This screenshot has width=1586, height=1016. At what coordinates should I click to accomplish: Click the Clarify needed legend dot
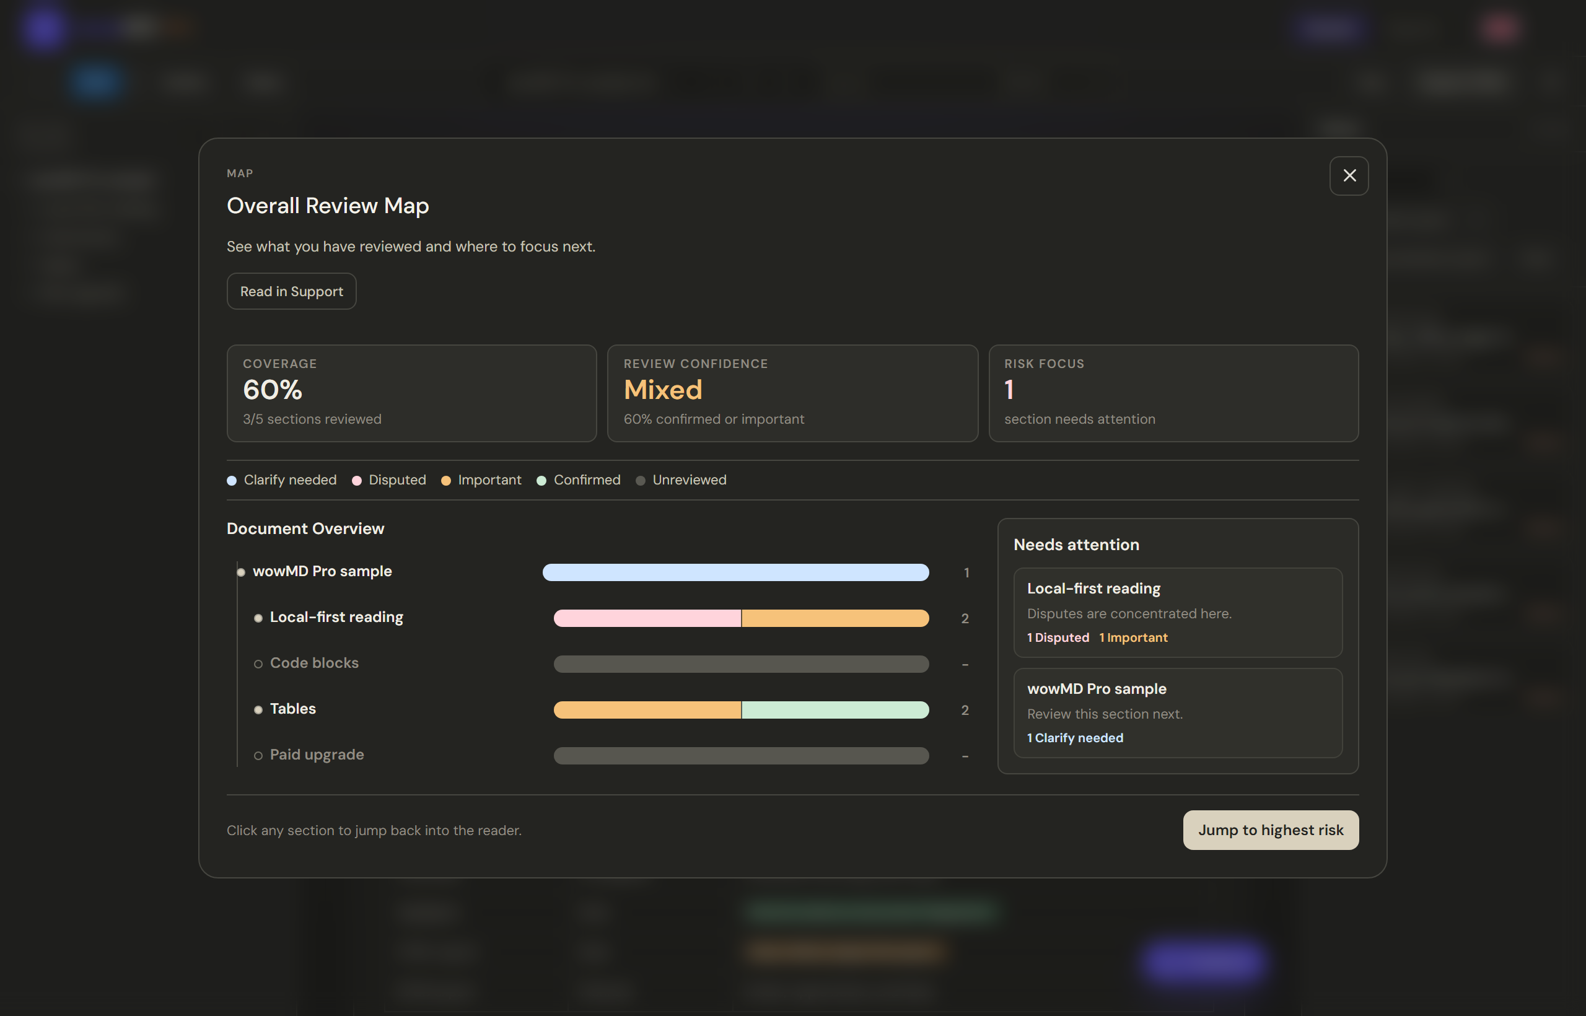[x=232, y=480]
